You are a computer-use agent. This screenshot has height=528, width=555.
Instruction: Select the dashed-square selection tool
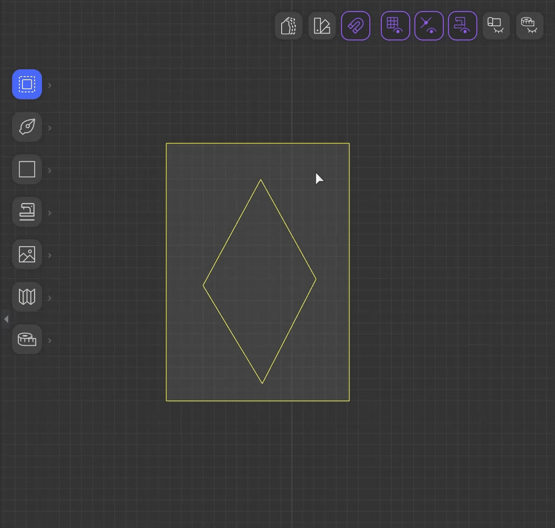27,85
